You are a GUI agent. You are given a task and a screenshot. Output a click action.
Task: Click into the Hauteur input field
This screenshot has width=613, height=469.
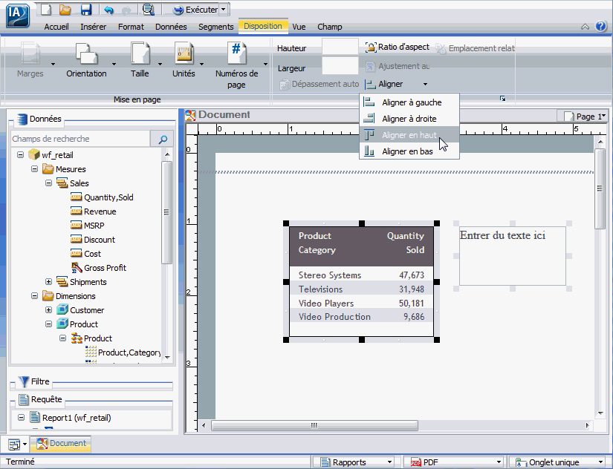340,47
